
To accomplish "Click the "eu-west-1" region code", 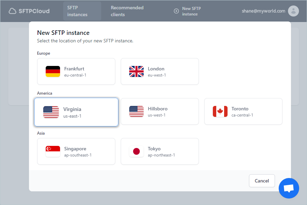I will [x=157, y=75].
